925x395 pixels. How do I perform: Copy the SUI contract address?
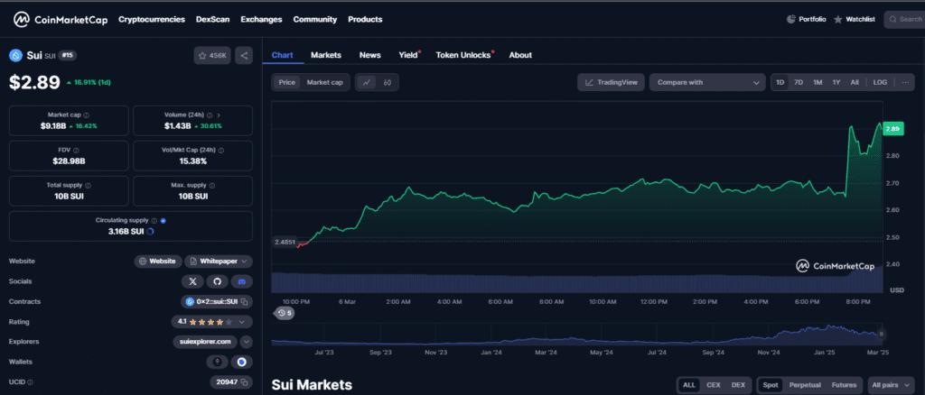246,301
